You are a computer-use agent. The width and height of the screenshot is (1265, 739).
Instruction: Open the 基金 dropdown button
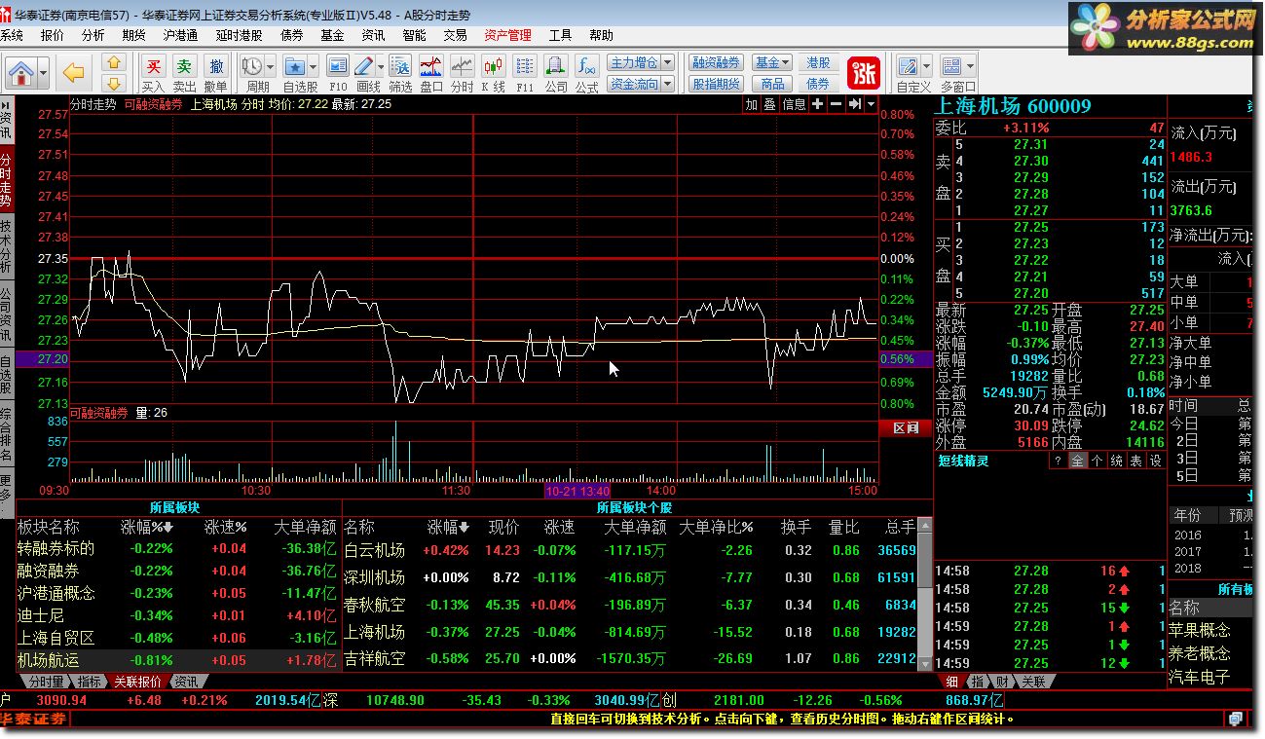click(772, 63)
